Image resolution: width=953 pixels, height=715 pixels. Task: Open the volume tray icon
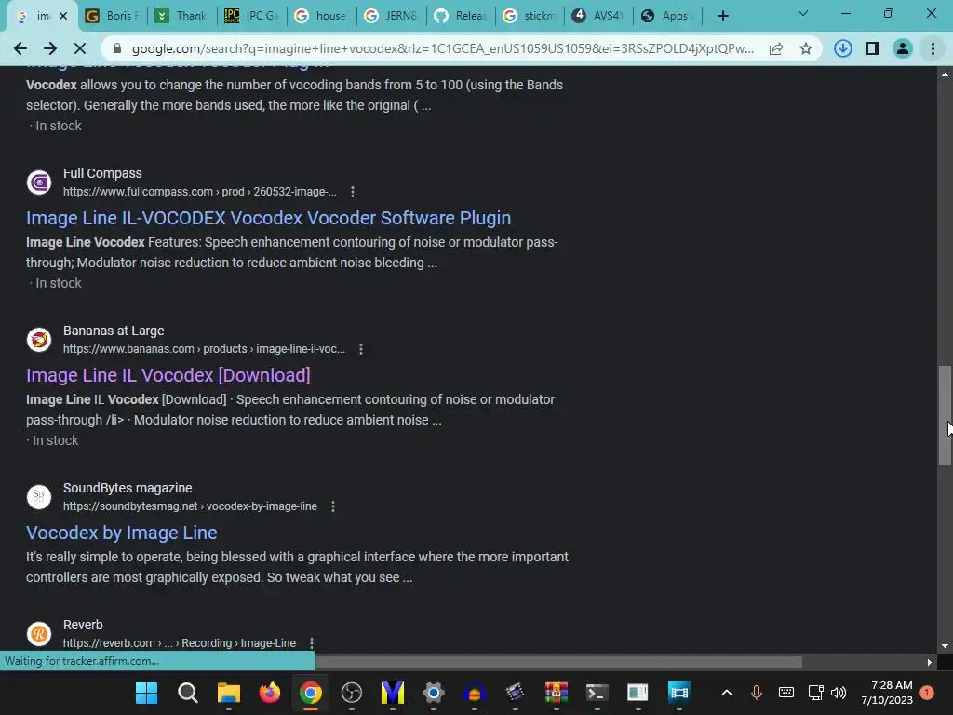pos(839,693)
